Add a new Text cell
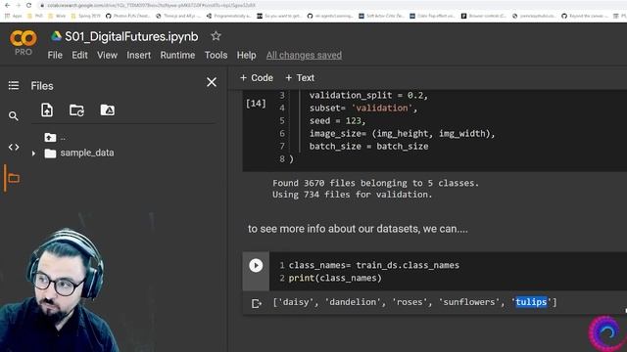 click(x=300, y=78)
